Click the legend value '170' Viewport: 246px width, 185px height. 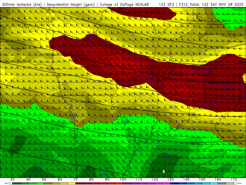(234, 179)
